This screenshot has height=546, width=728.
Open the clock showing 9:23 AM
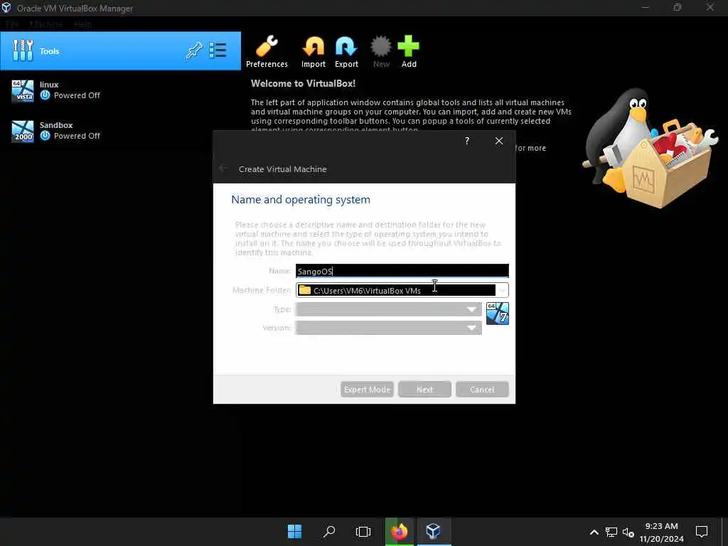(661, 532)
